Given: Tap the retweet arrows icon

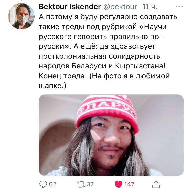Looking at the screenshot, I should (81, 184).
